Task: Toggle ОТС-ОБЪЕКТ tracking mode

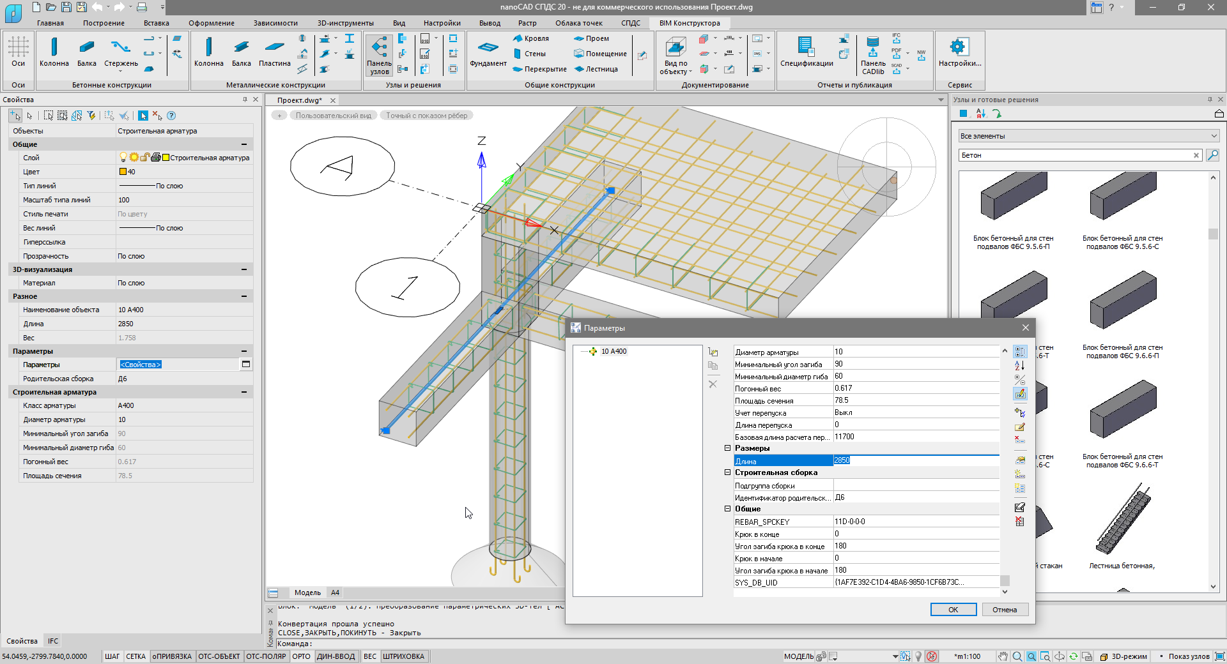Action: (x=219, y=656)
